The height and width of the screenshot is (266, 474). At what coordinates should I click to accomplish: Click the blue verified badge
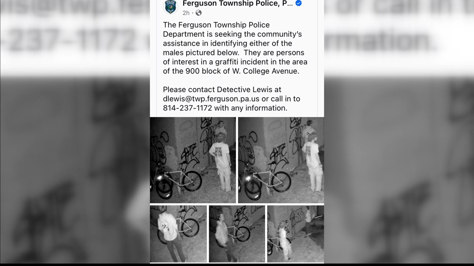point(298,3)
